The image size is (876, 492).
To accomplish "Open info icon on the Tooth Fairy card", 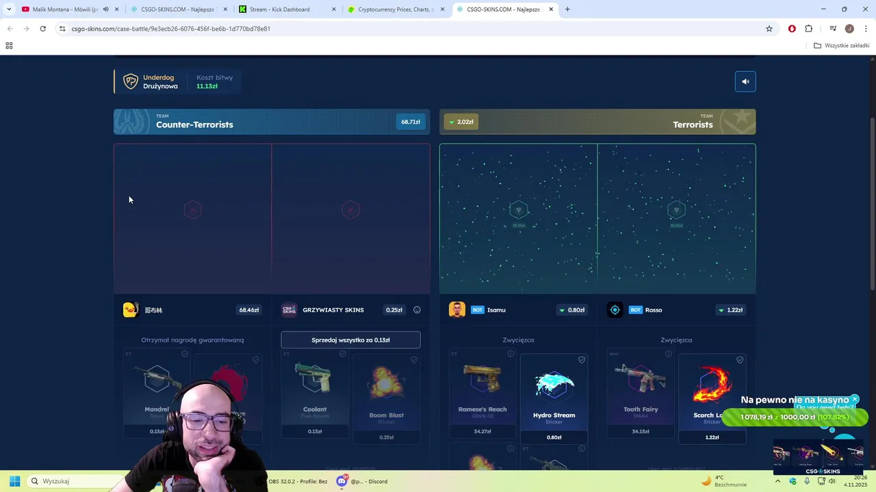I will 669,354.
